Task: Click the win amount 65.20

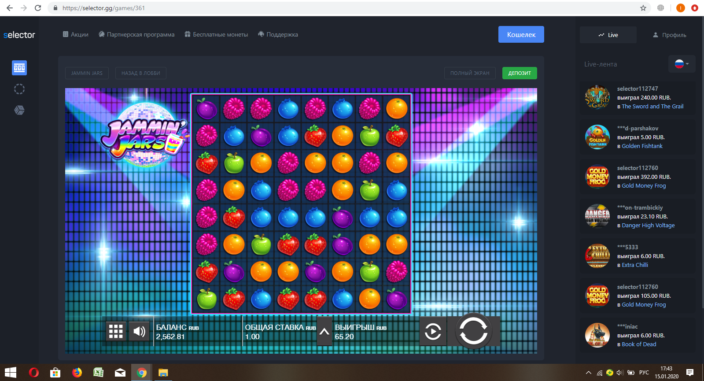Action: 344,337
